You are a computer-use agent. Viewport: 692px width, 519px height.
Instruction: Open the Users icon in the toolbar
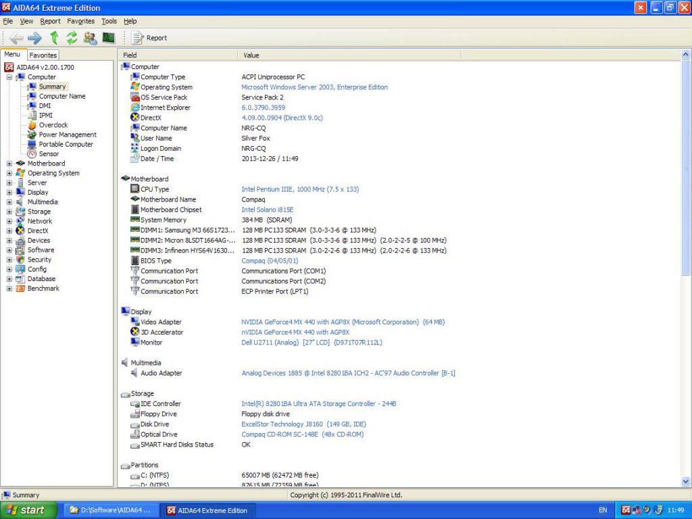click(x=90, y=38)
